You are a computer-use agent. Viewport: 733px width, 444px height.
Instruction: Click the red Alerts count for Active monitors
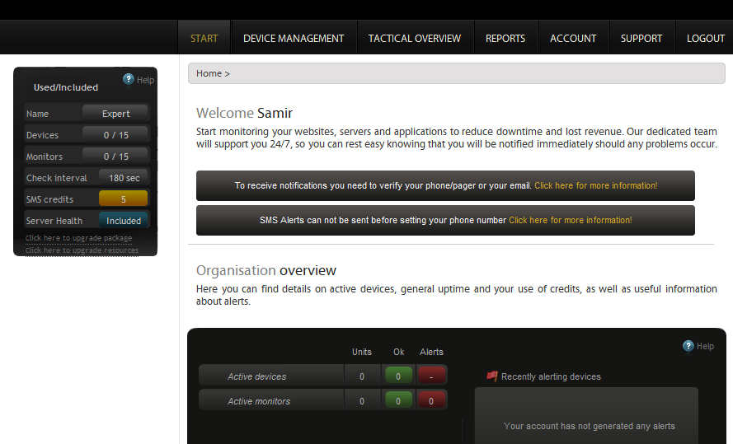432,401
